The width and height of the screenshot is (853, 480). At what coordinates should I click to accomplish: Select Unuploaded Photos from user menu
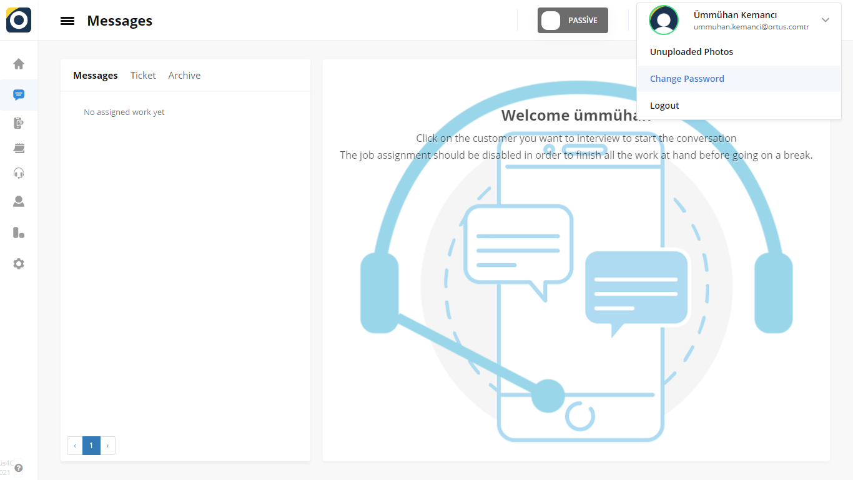click(x=691, y=52)
